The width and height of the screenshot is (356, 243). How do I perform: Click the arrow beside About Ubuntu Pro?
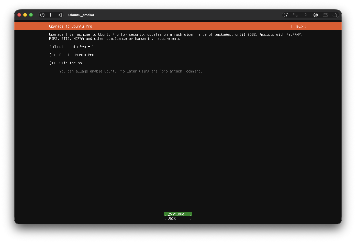(89, 46)
